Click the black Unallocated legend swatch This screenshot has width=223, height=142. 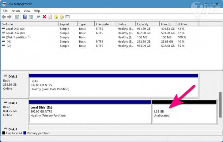click(4, 133)
